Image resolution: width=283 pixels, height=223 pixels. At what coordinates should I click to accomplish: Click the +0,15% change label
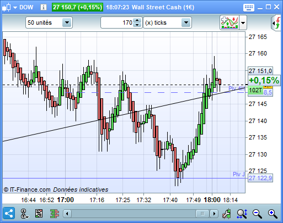(x=264, y=80)
